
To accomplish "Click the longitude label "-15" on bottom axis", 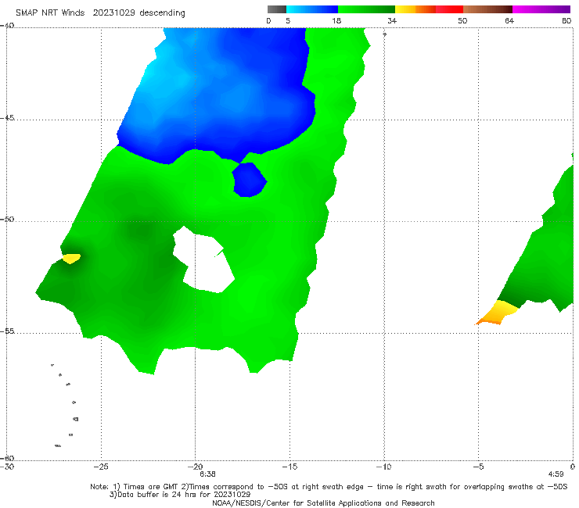I will pyautogui.click(x=289, y=467).
